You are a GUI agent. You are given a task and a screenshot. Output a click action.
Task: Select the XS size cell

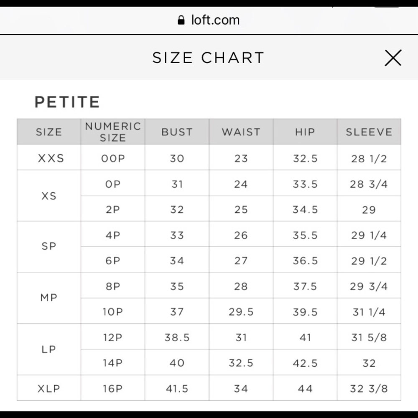(49, 196)
